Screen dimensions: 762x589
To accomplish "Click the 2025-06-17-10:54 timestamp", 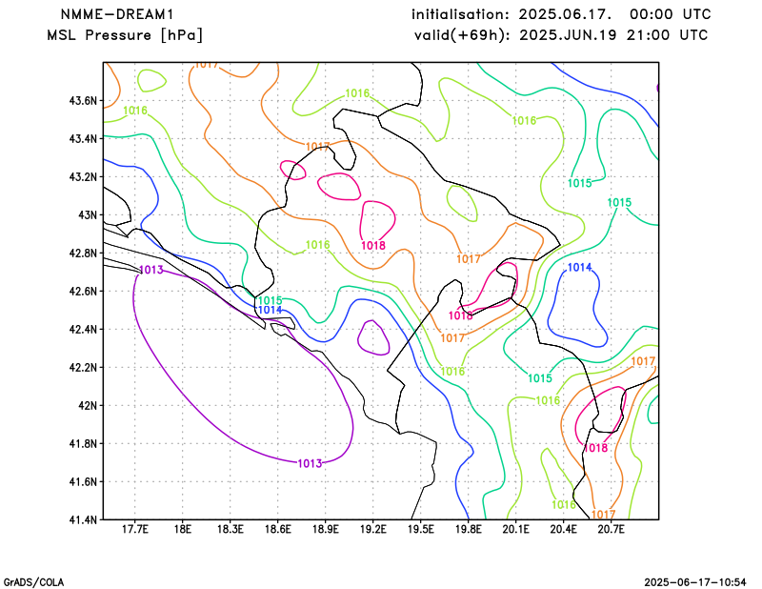I will click(695, 582).
